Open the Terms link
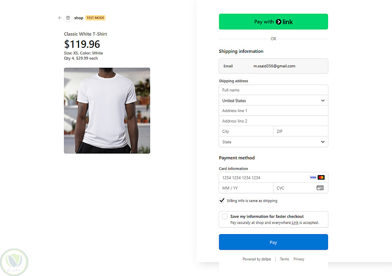 [284, 259]
